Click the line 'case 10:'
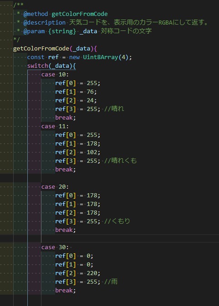 (x=55, y=75)
